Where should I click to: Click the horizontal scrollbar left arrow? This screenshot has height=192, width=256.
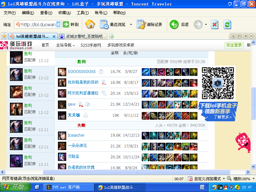tap(3, 172)
